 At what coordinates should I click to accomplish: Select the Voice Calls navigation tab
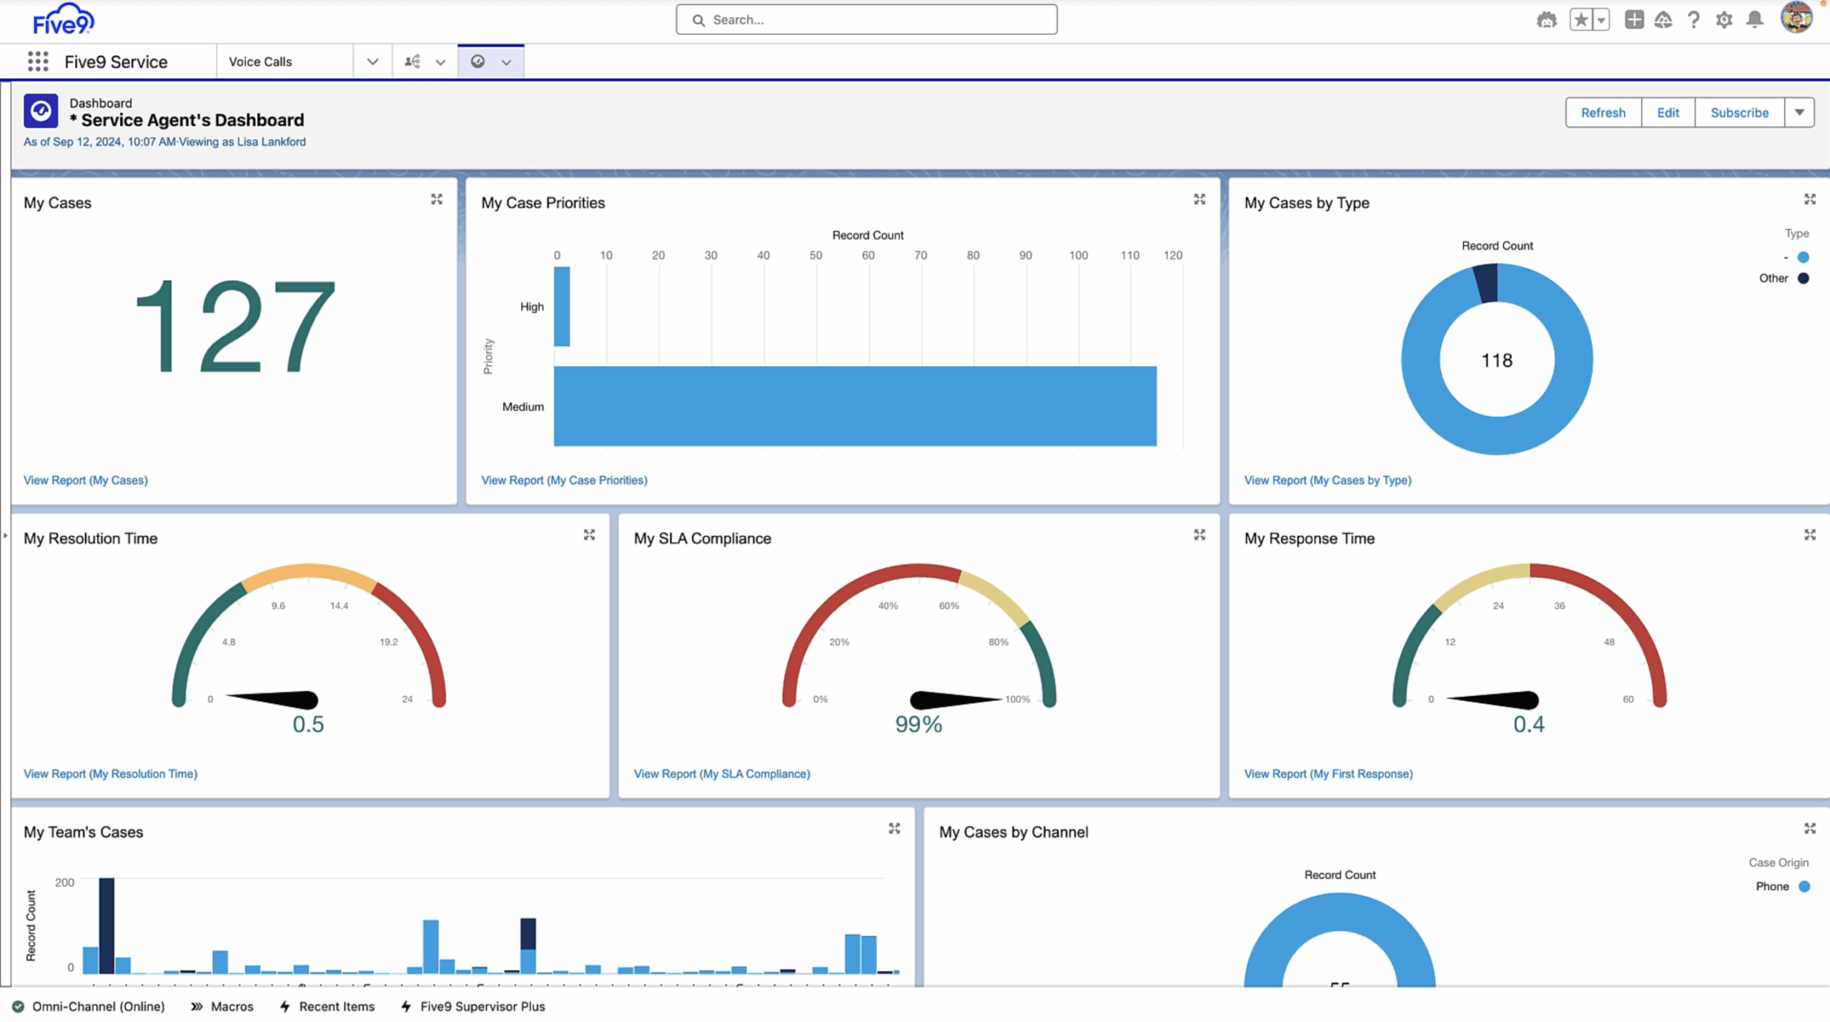tap(260, 61)
